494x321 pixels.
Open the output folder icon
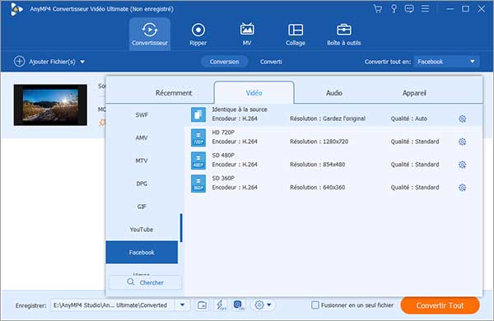[x=203, y=305]
